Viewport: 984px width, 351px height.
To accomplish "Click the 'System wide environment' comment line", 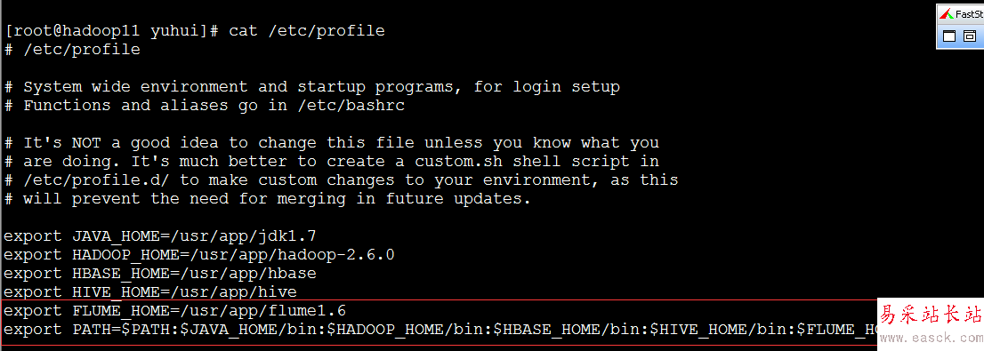I will coord(312,86).
